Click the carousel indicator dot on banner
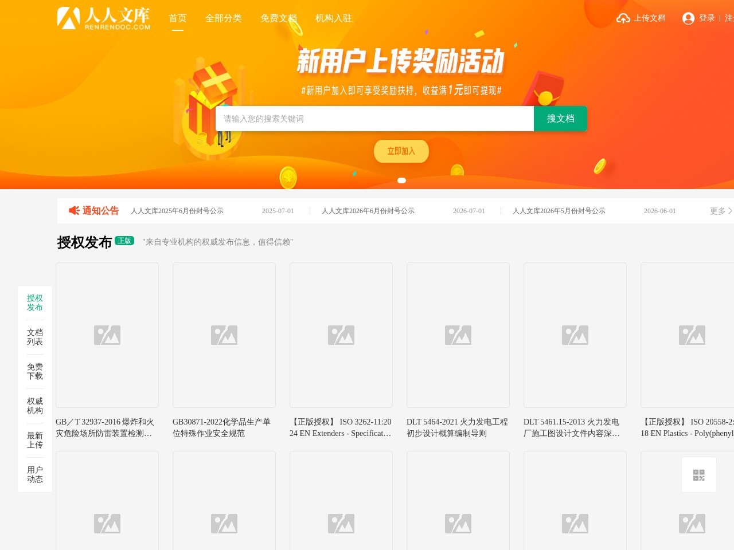 coord(401,180)
